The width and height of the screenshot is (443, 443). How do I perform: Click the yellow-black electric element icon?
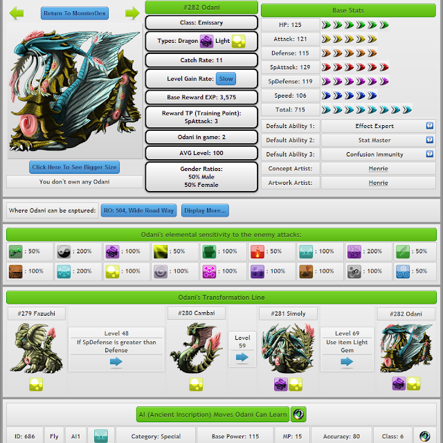(161, 251)
